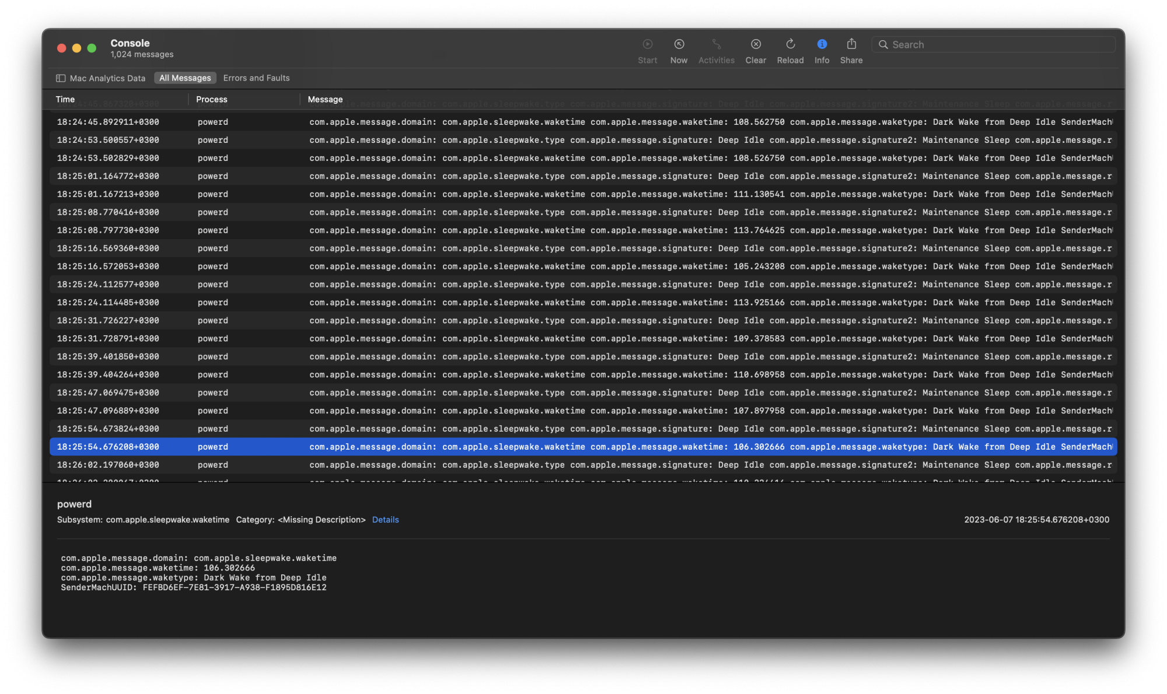Select log row 18:25:47.096889+0300
The image size is (1167, 694).
coord(583,411)
